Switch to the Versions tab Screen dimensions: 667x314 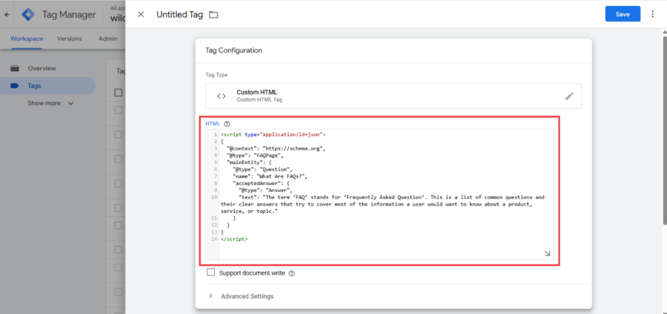[x=69, y=38]
